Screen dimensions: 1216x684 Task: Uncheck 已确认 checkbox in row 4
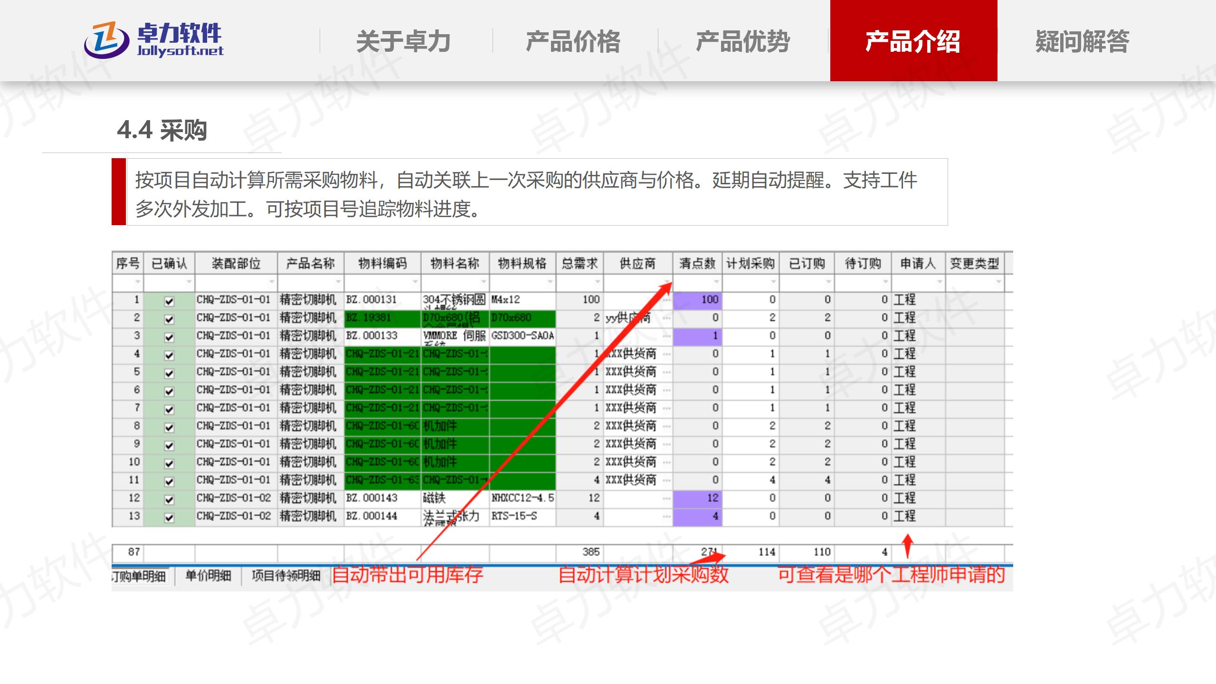tap(169, 355)
